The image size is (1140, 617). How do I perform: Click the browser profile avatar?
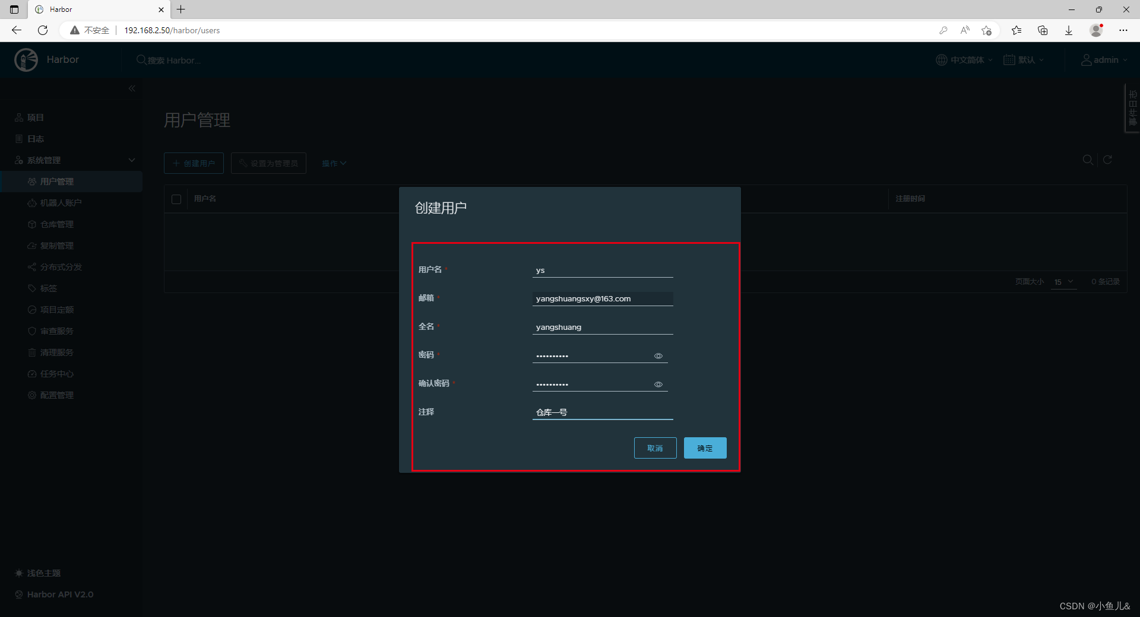[x=1097, y=30]
